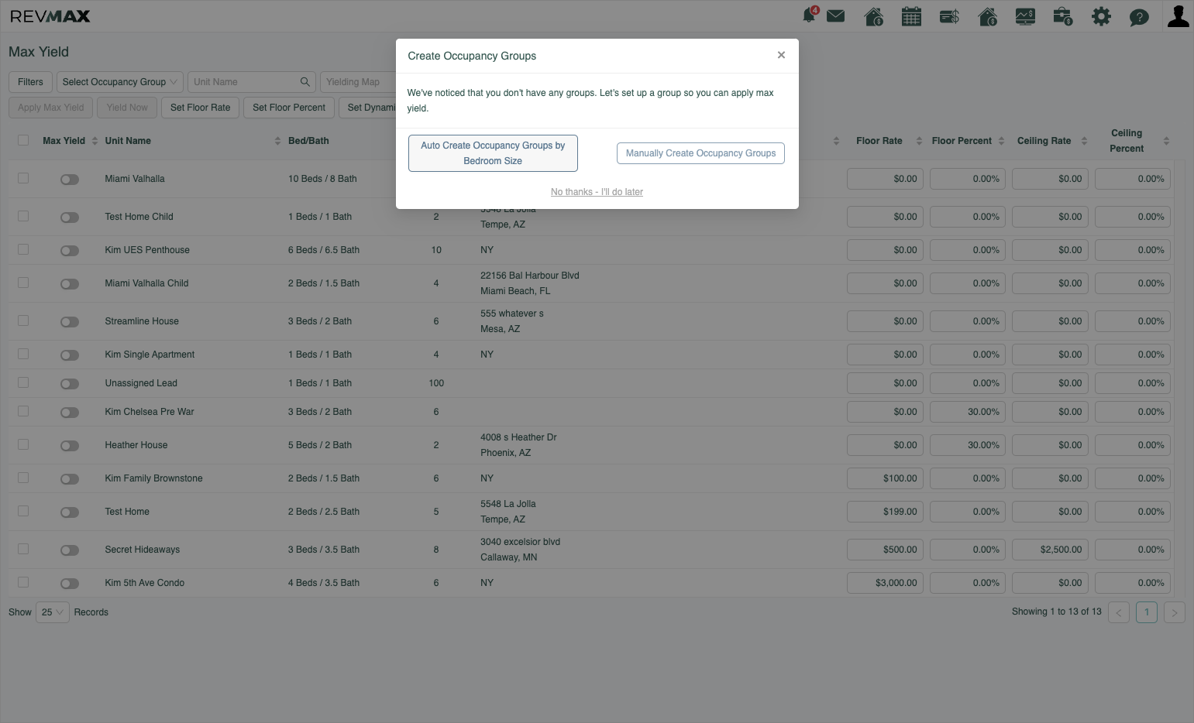Image resolution: width=1194 pixels, height=723 pixels.
Task: Open the briefcase with dollar icon
Action: click(x=1063, y=16)
